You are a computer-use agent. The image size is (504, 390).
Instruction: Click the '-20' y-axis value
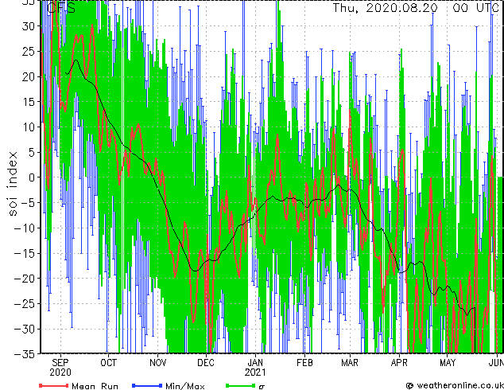[x=25, y=279]
